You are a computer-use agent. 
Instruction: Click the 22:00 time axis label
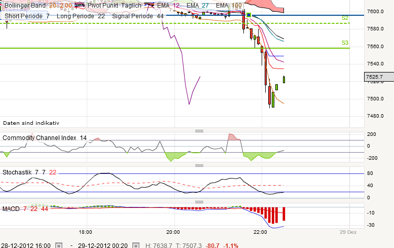[x=260, y=232]
